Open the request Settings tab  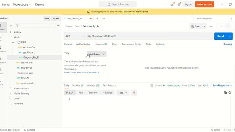click(160, 44)
